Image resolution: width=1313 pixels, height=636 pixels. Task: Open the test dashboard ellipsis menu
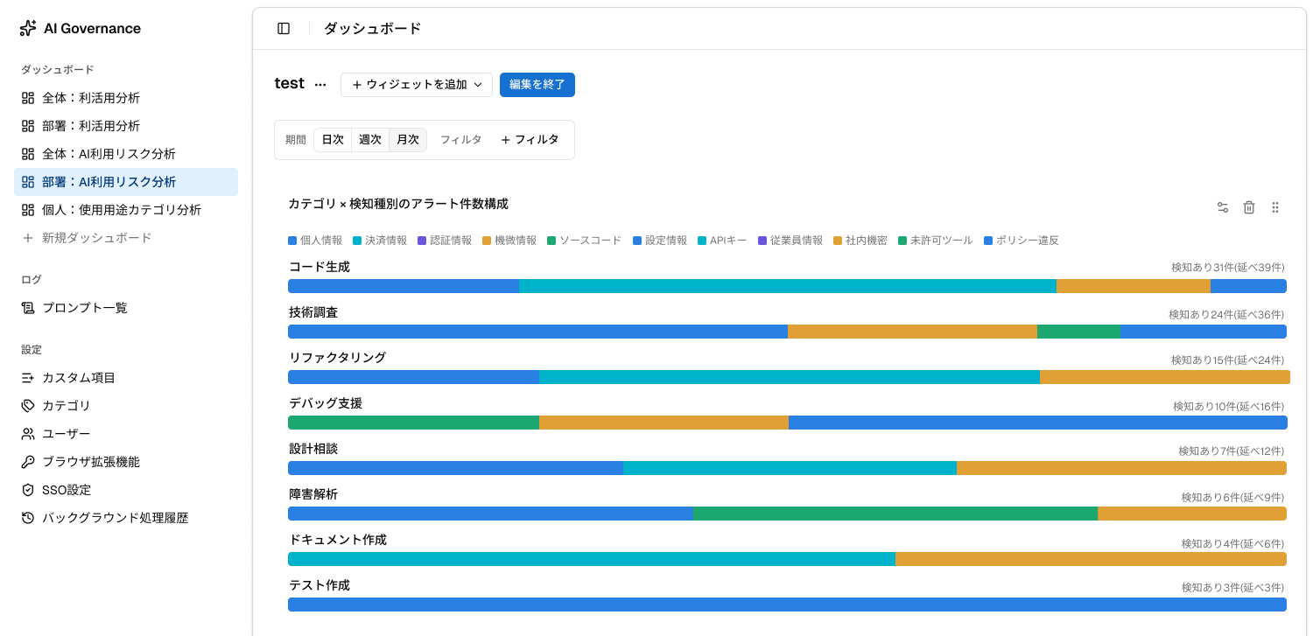(320, 85)
